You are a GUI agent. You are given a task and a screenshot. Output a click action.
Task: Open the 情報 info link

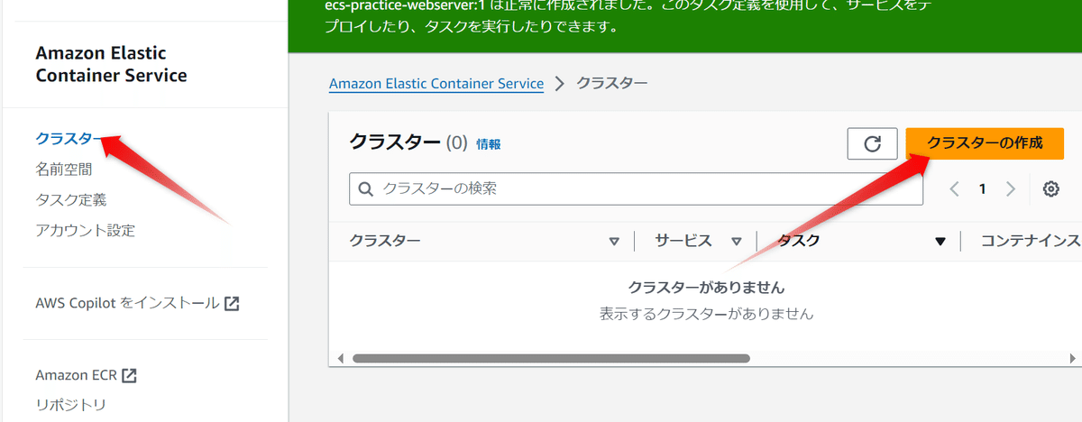[489, 143]
